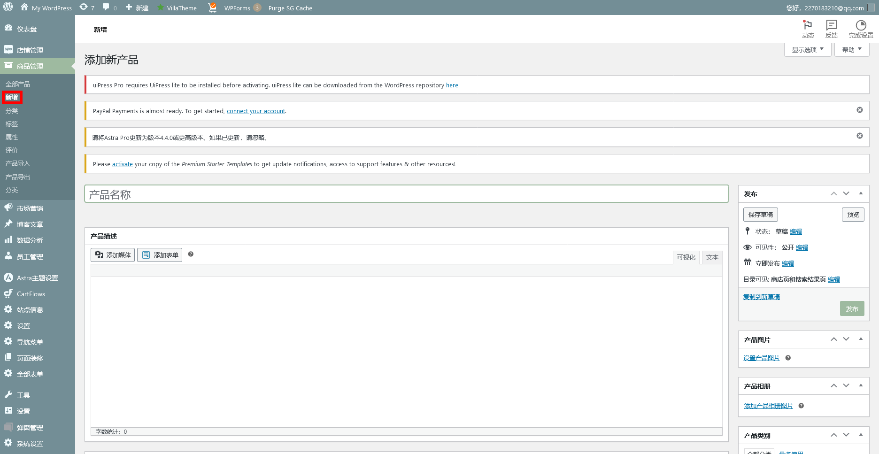Follow the 'here' link in uiPress notice
The height and width of the screenshot is (454, 879).
tap(452, 85)
